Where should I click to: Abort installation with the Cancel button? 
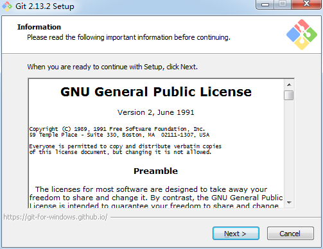290,234
